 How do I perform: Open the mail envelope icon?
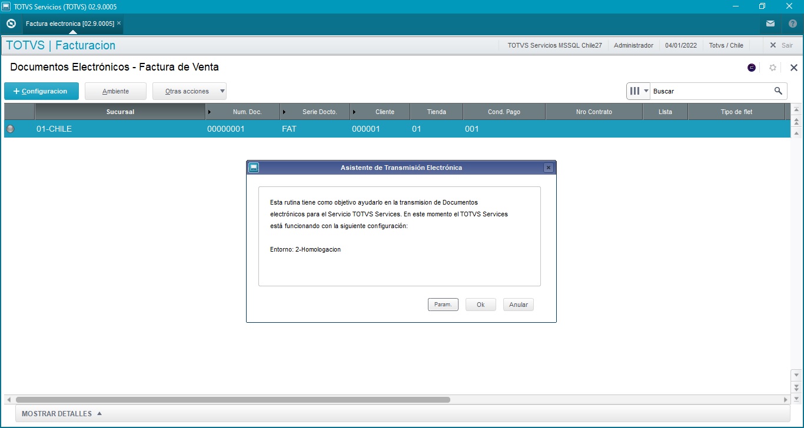click(770, 24)
